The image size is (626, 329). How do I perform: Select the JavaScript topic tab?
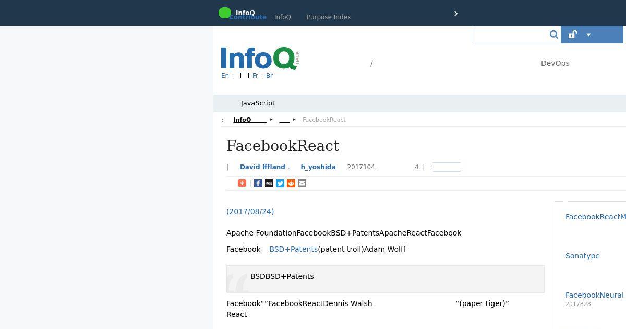(x=258, y=103)
